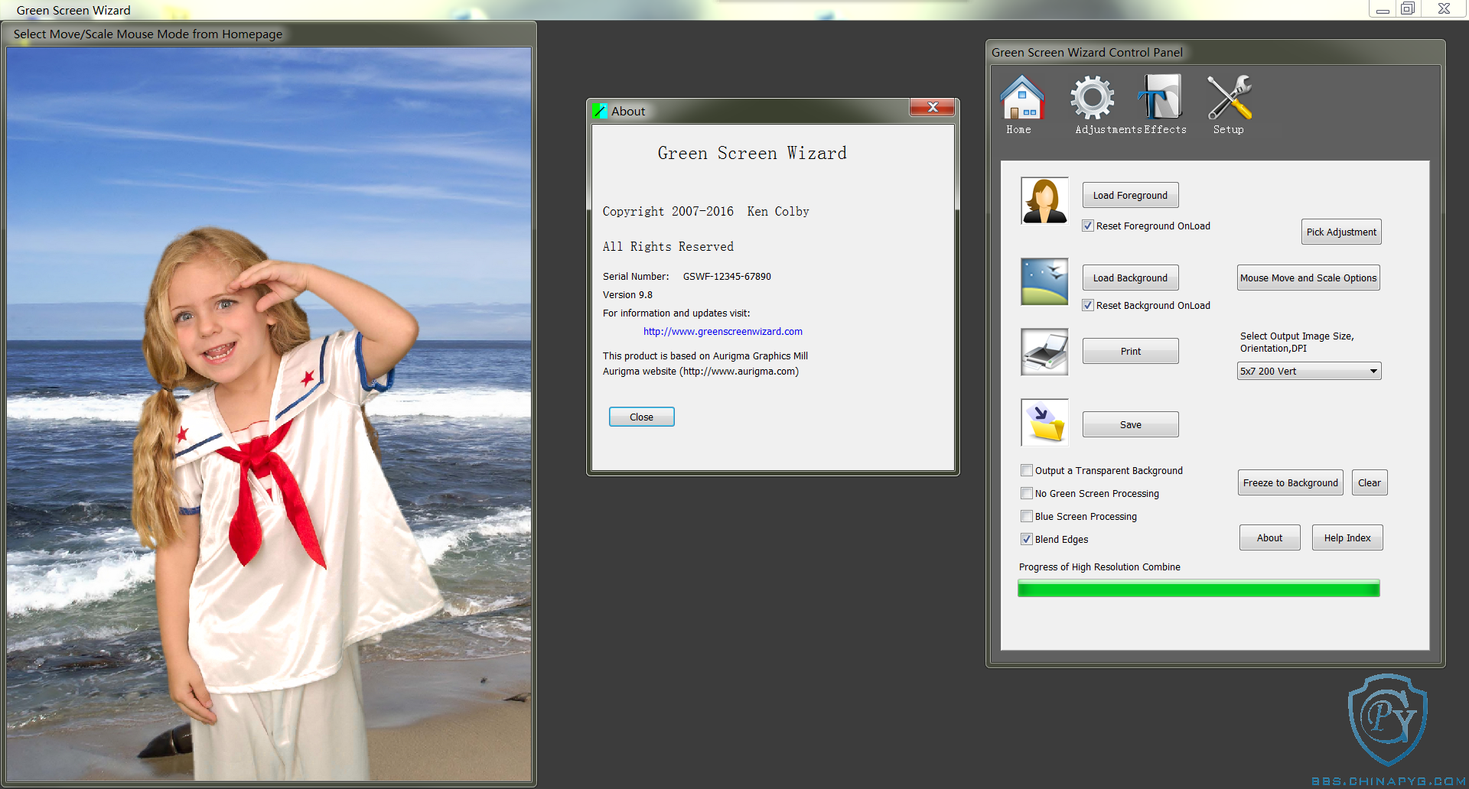This screenshot has width=1469, height=789.
Task: Click the About button in control panel
Action: (1270, 537)
